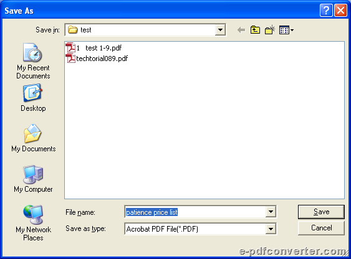Screen dimensions: 351x259
Task: Click the Cancel button
Action: coord(321,228)
